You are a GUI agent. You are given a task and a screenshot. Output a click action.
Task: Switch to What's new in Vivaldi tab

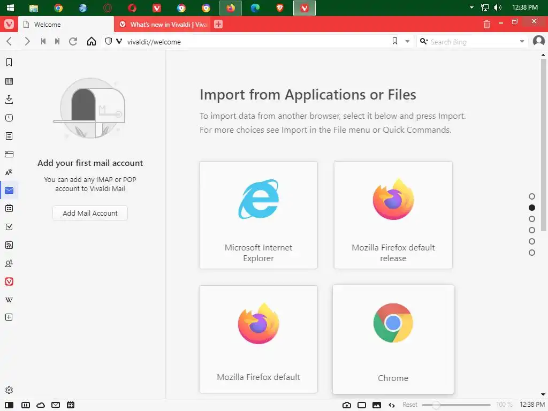pos(163,24)
